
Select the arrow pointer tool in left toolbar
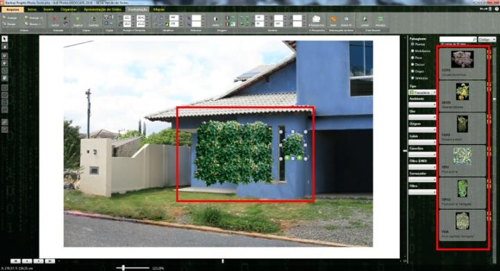pos(4,39)
